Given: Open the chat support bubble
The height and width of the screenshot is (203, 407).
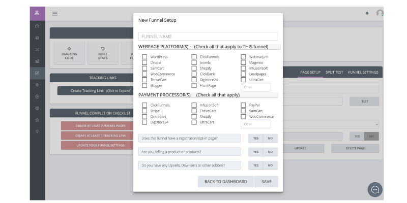Looking at the screenshot, I should (x=375, y=189).
